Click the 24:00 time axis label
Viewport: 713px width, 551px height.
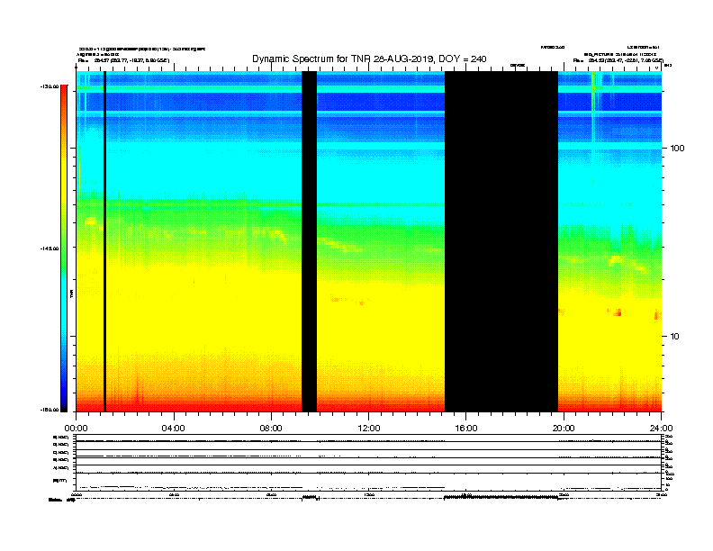point(661,429)
